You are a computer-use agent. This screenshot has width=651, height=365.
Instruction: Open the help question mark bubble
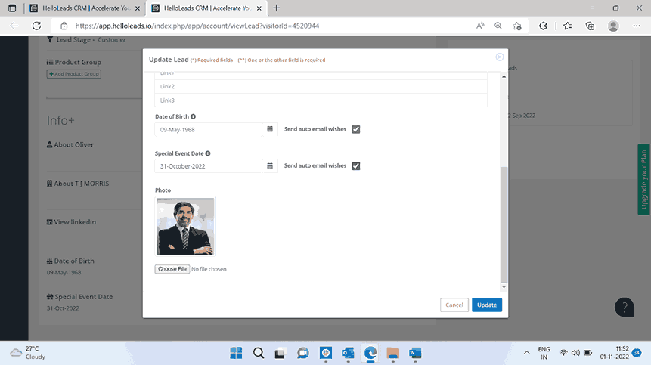click(x=625, y=308)
